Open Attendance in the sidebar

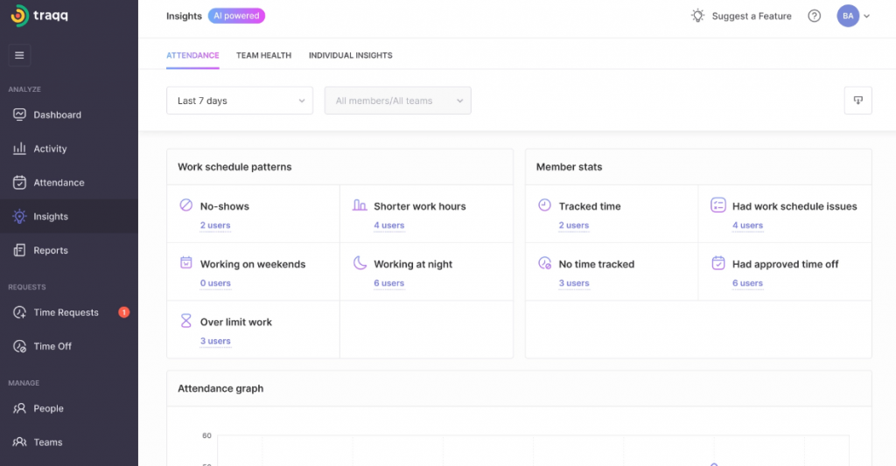[x=59, y=183]
